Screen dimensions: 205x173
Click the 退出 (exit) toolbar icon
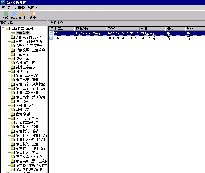33,15
